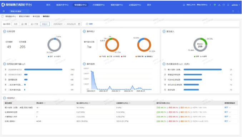
Task: Toggle gray legend item under 任务信息 donut
Action: [x=58, y=57]
